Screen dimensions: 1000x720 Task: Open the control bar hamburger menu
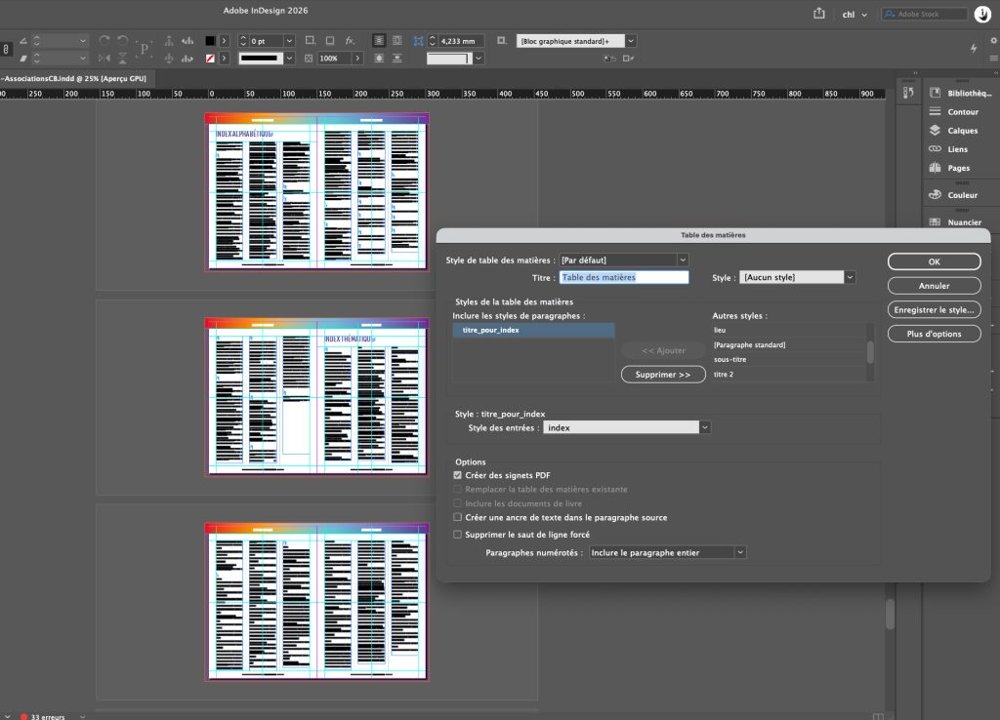tap(993, 58)
